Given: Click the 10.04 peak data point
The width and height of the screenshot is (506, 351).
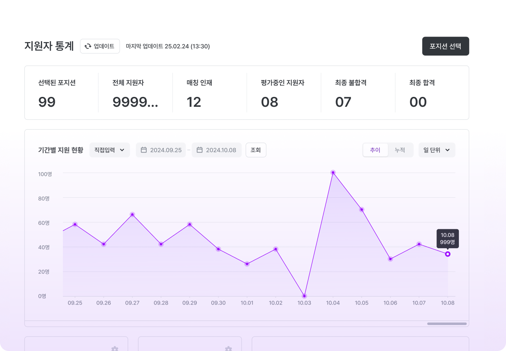Looking at the screenshot, I should 333,173.
